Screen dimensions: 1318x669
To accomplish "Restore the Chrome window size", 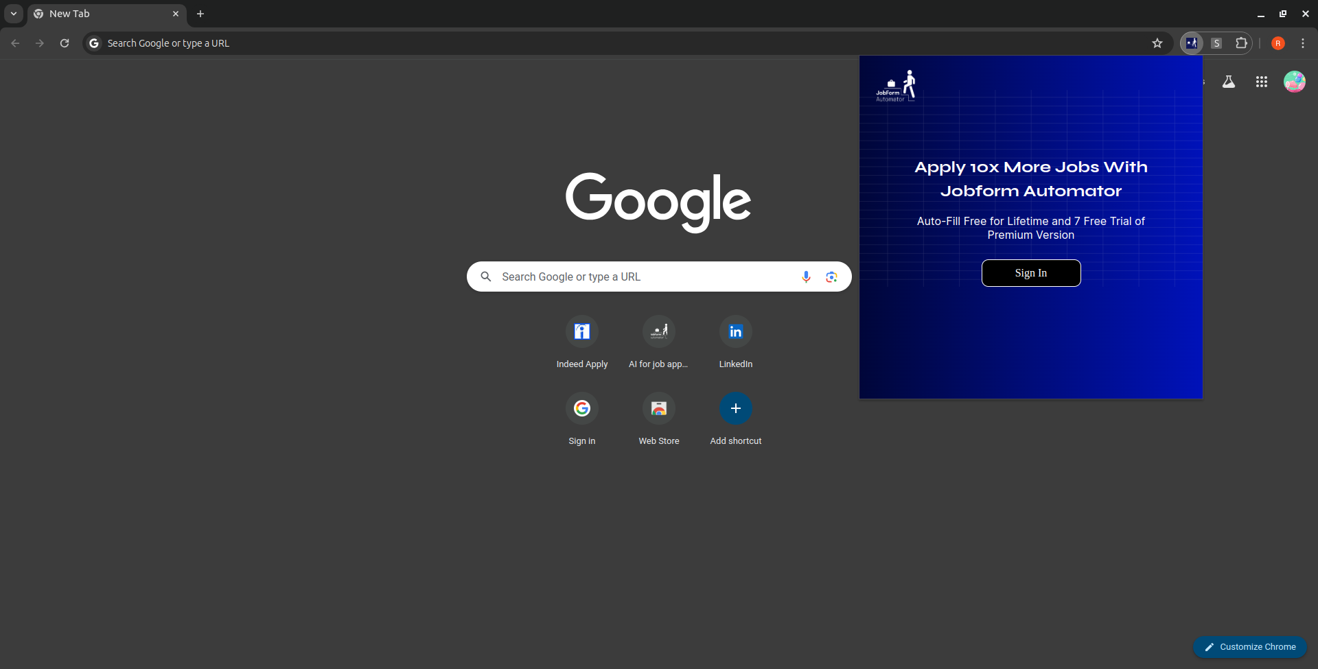I will (x=1283, y=14).
